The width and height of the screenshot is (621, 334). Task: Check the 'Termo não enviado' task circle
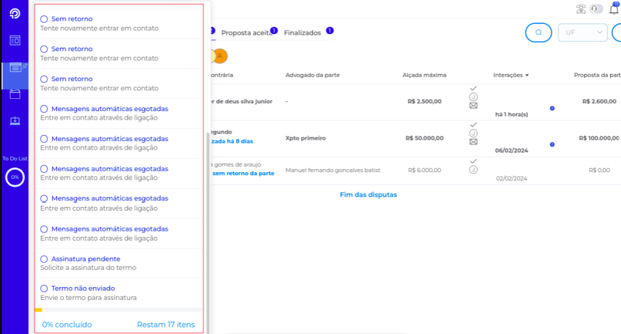44,288
